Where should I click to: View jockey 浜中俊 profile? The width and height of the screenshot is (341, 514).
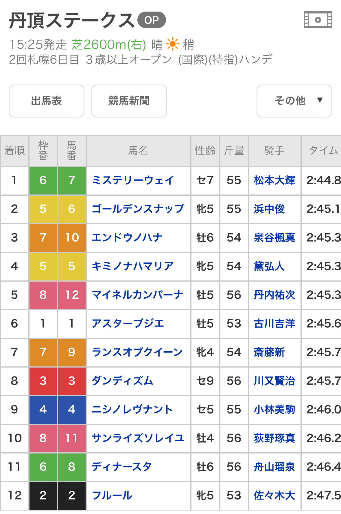269,209
